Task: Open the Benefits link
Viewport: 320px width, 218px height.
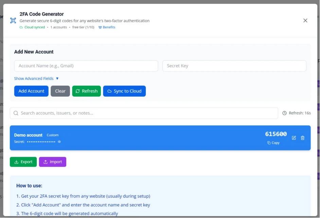Action: (107, 27)
